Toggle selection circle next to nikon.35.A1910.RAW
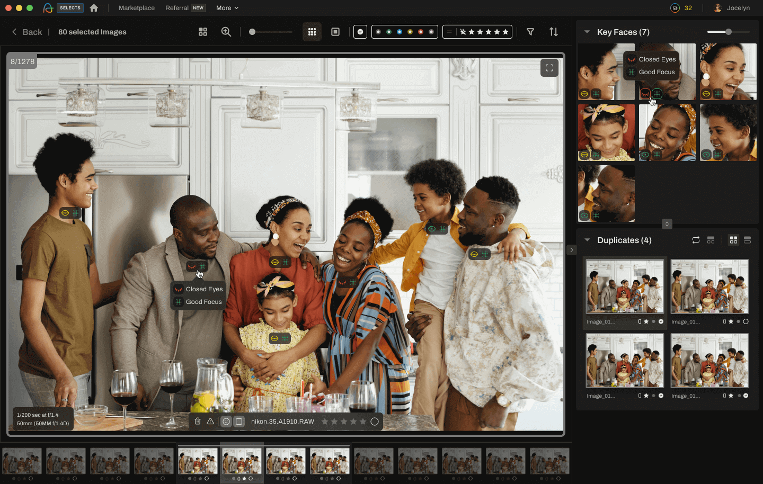The width and height of the screenshot is (763, 484). pos(375,422)
